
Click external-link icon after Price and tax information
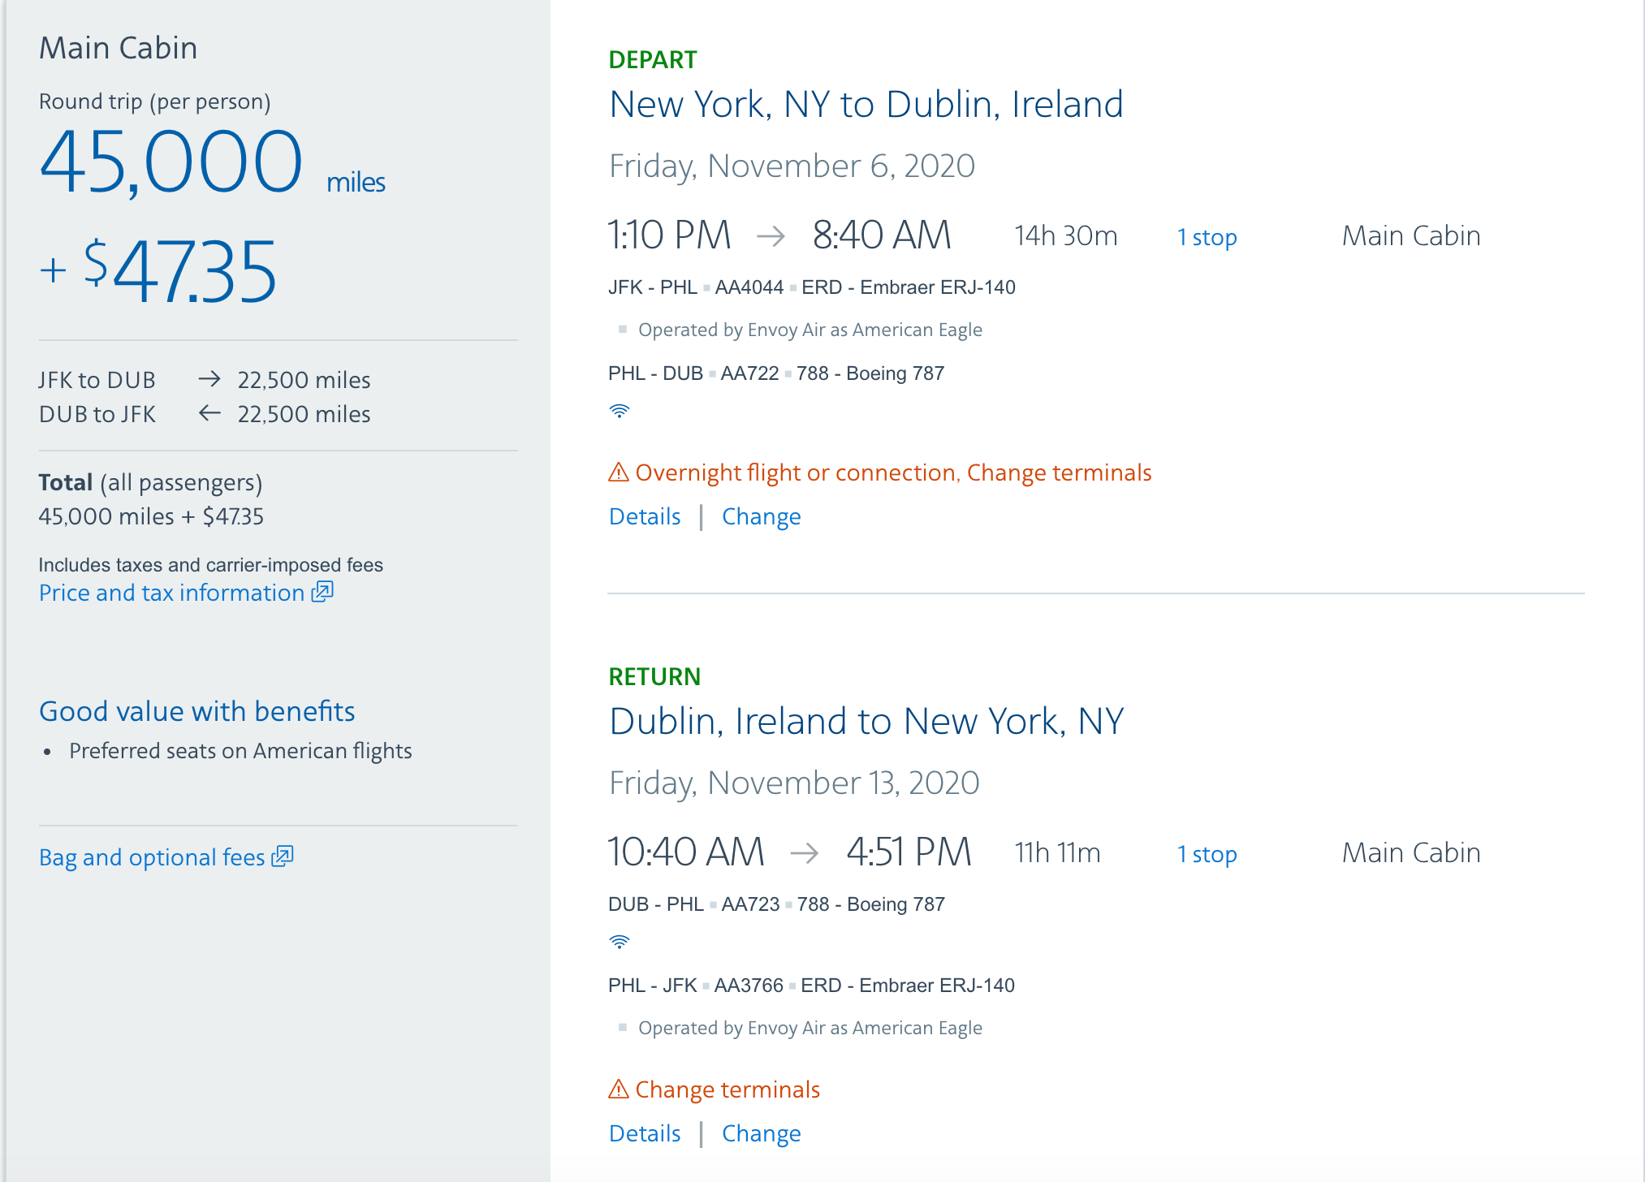tap(323, 592)
